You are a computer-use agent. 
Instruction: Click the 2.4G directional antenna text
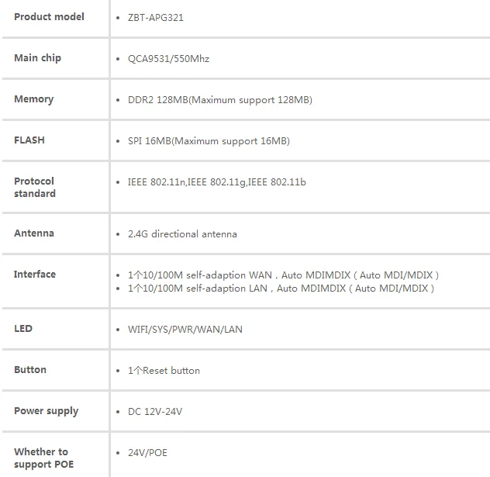[182, 234]
